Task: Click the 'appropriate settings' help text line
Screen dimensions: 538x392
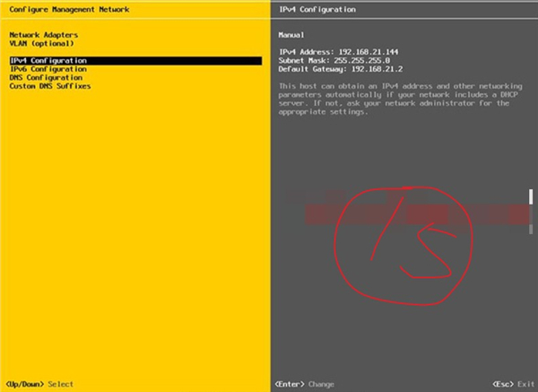Action: 325,113
